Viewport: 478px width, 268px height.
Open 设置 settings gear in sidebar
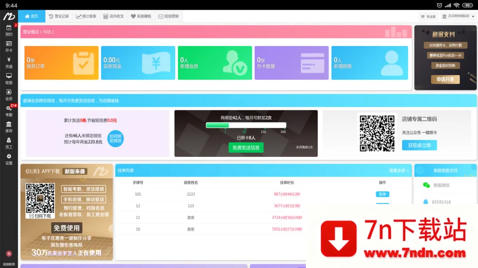[x=9, y=159]
